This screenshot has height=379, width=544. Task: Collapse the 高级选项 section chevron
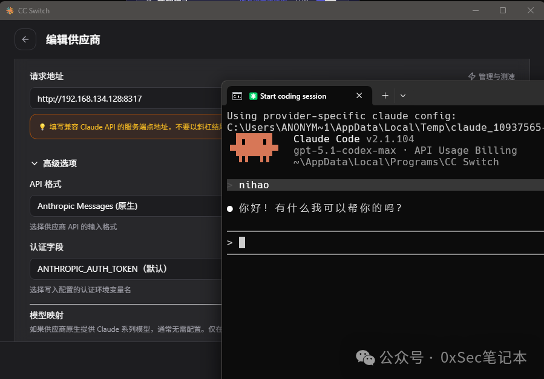pyautogui.click(x=34, y=163)
